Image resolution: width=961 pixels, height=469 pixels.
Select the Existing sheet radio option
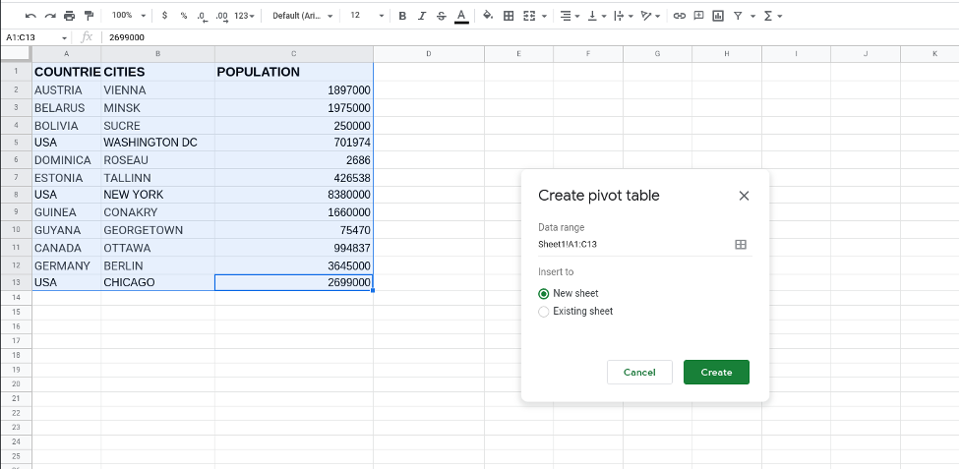[x=543, y=312]
